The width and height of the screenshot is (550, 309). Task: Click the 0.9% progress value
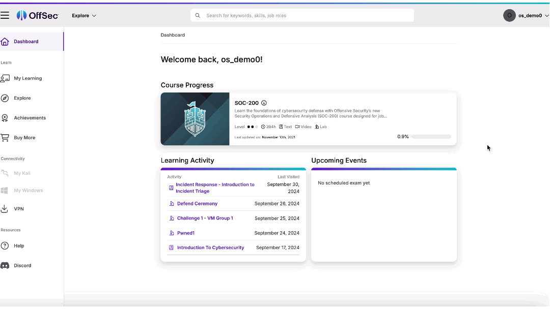click(403, 137)
